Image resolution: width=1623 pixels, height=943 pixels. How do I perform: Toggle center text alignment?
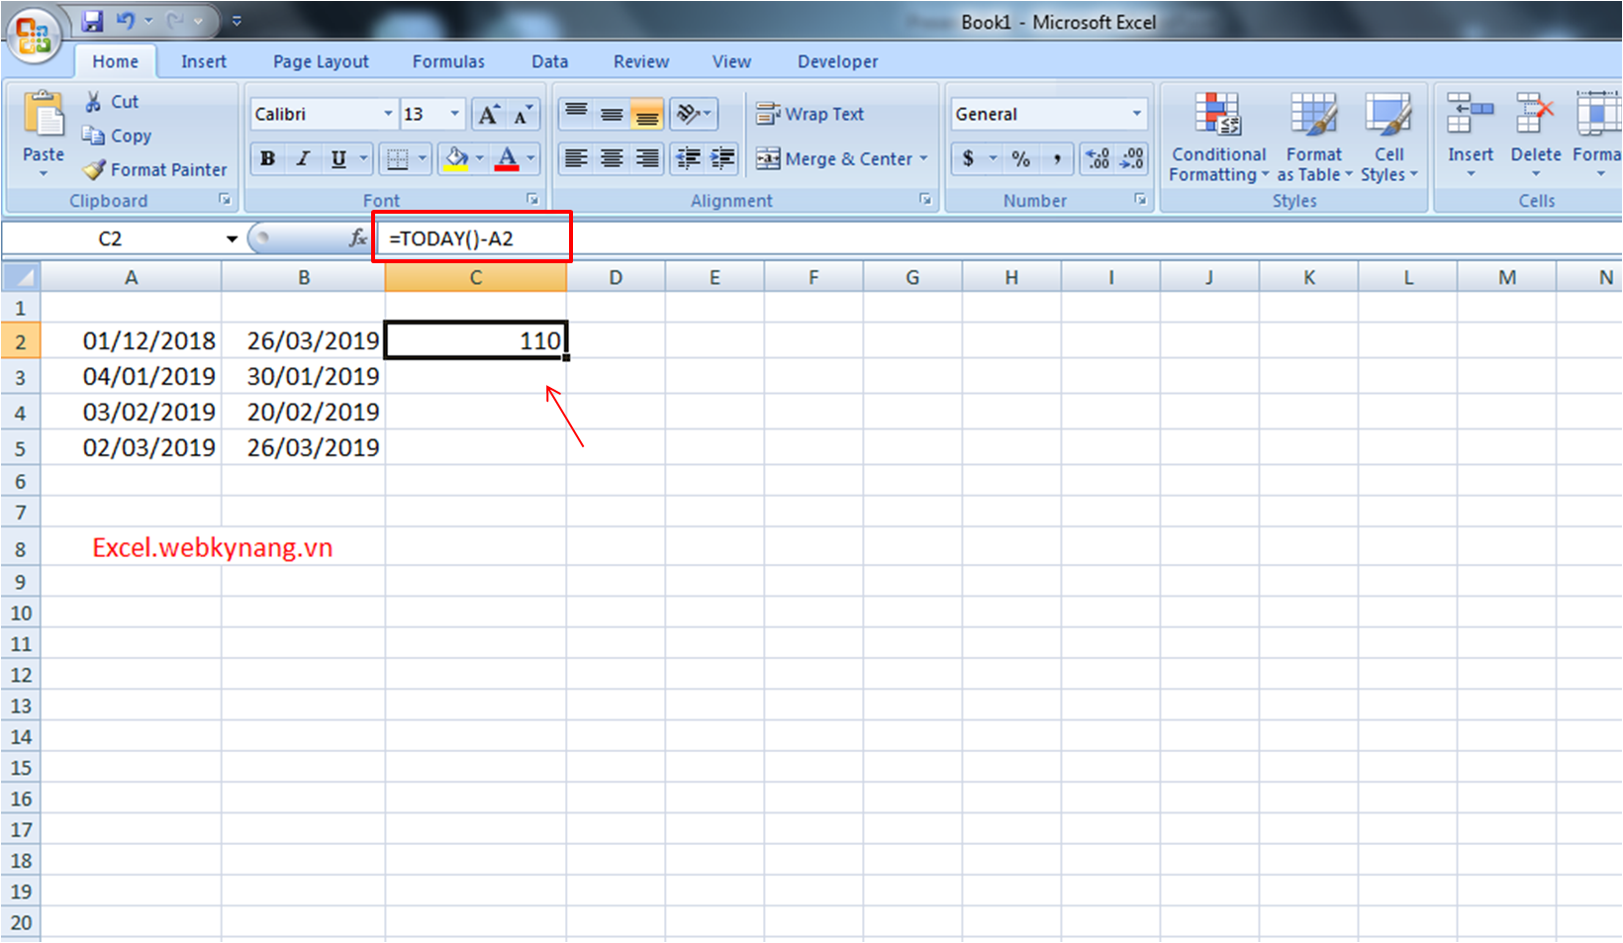point(612,158)
